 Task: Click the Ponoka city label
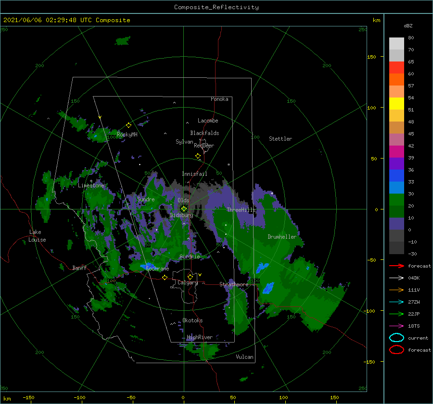[x=219, y=99]
